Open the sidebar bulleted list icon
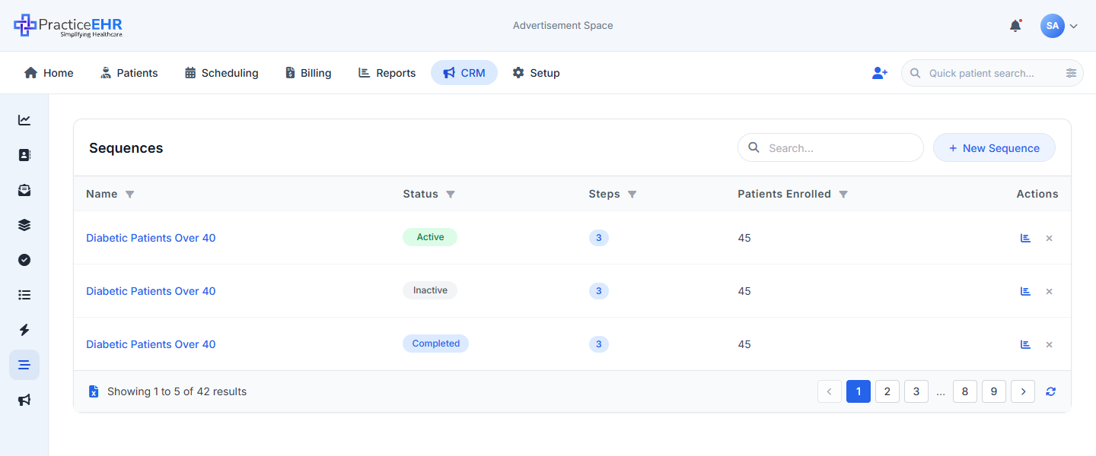The width and height of the screenshot is (1096, 456). click(24, 295)
